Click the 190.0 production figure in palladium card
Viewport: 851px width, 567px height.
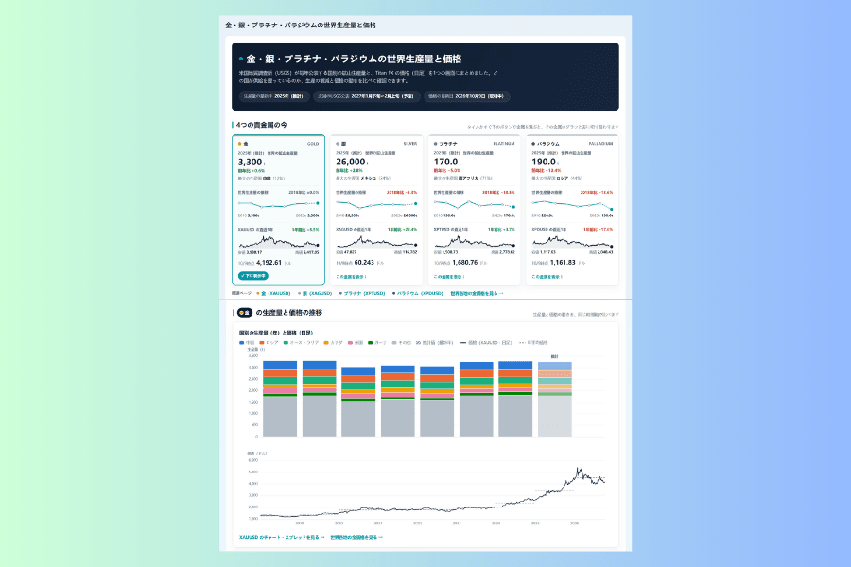544,162
